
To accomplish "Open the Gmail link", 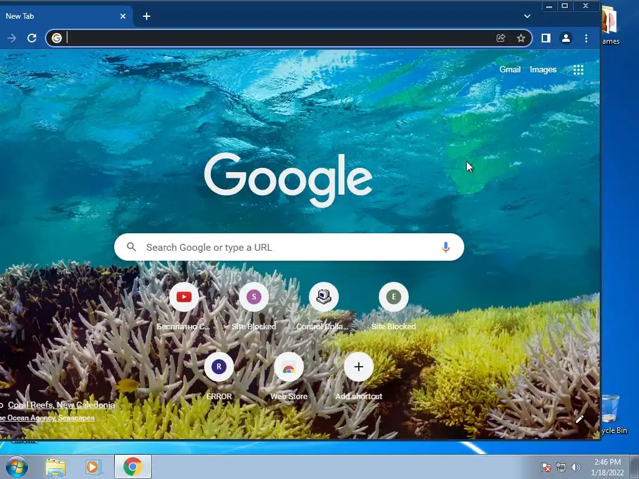I will click(510, 70).
